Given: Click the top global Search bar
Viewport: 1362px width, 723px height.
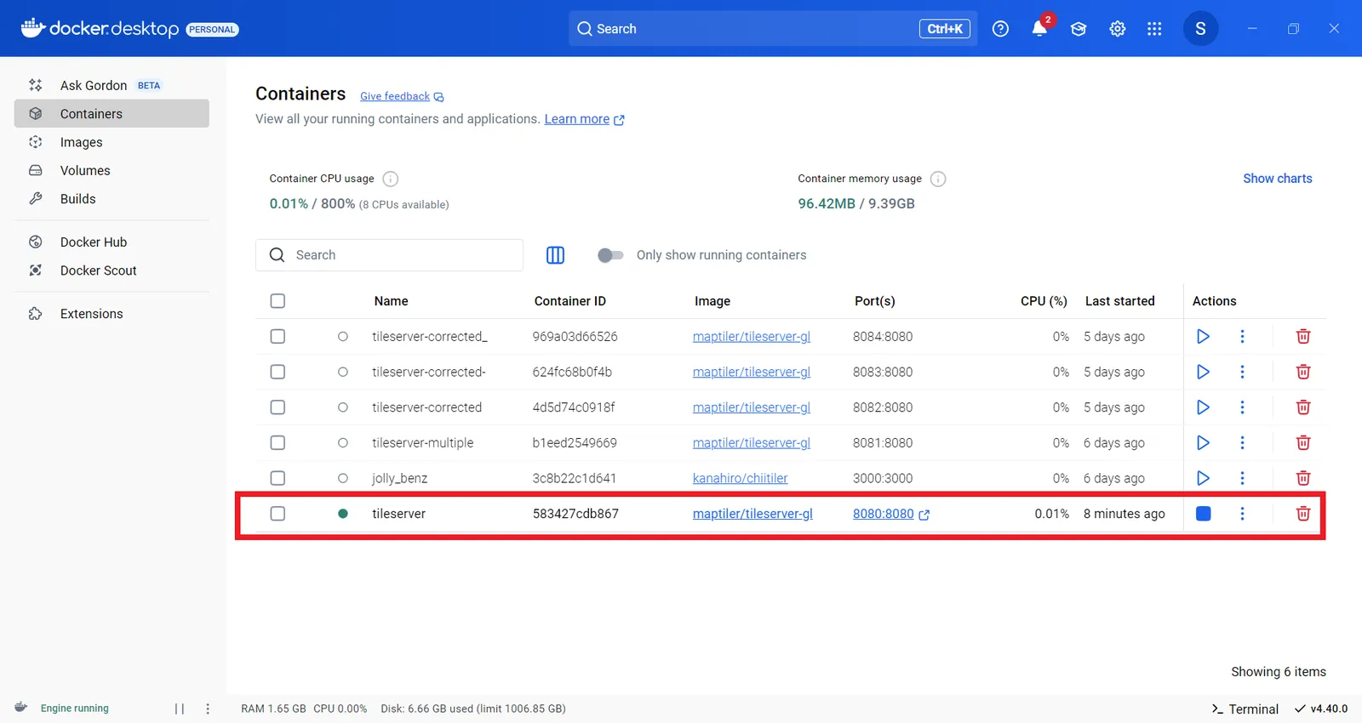Looking at the screenshot, I should click(x=773, y=29).
